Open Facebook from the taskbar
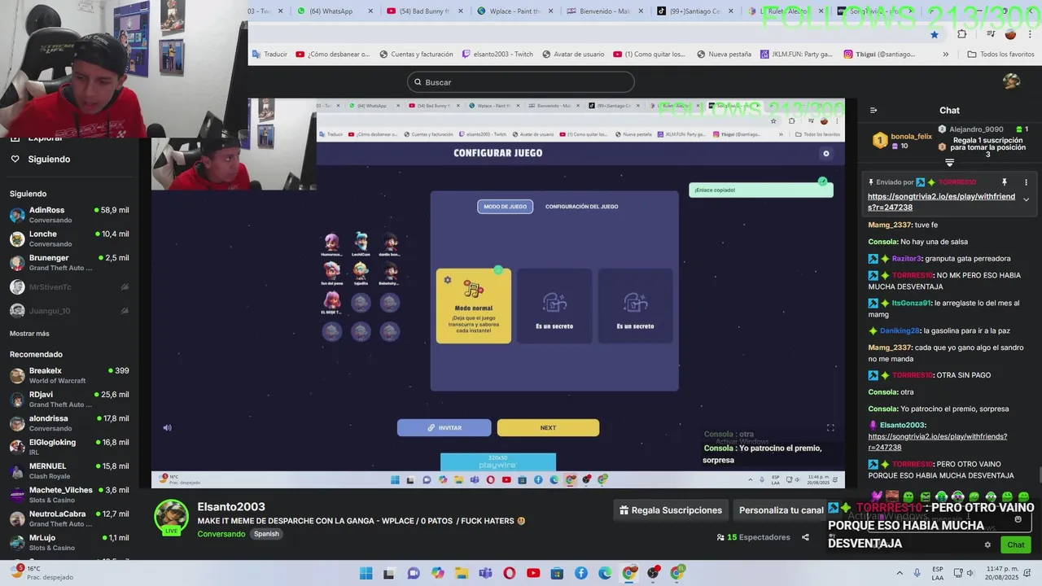1042x586 pixels. (x=581, y=573)
